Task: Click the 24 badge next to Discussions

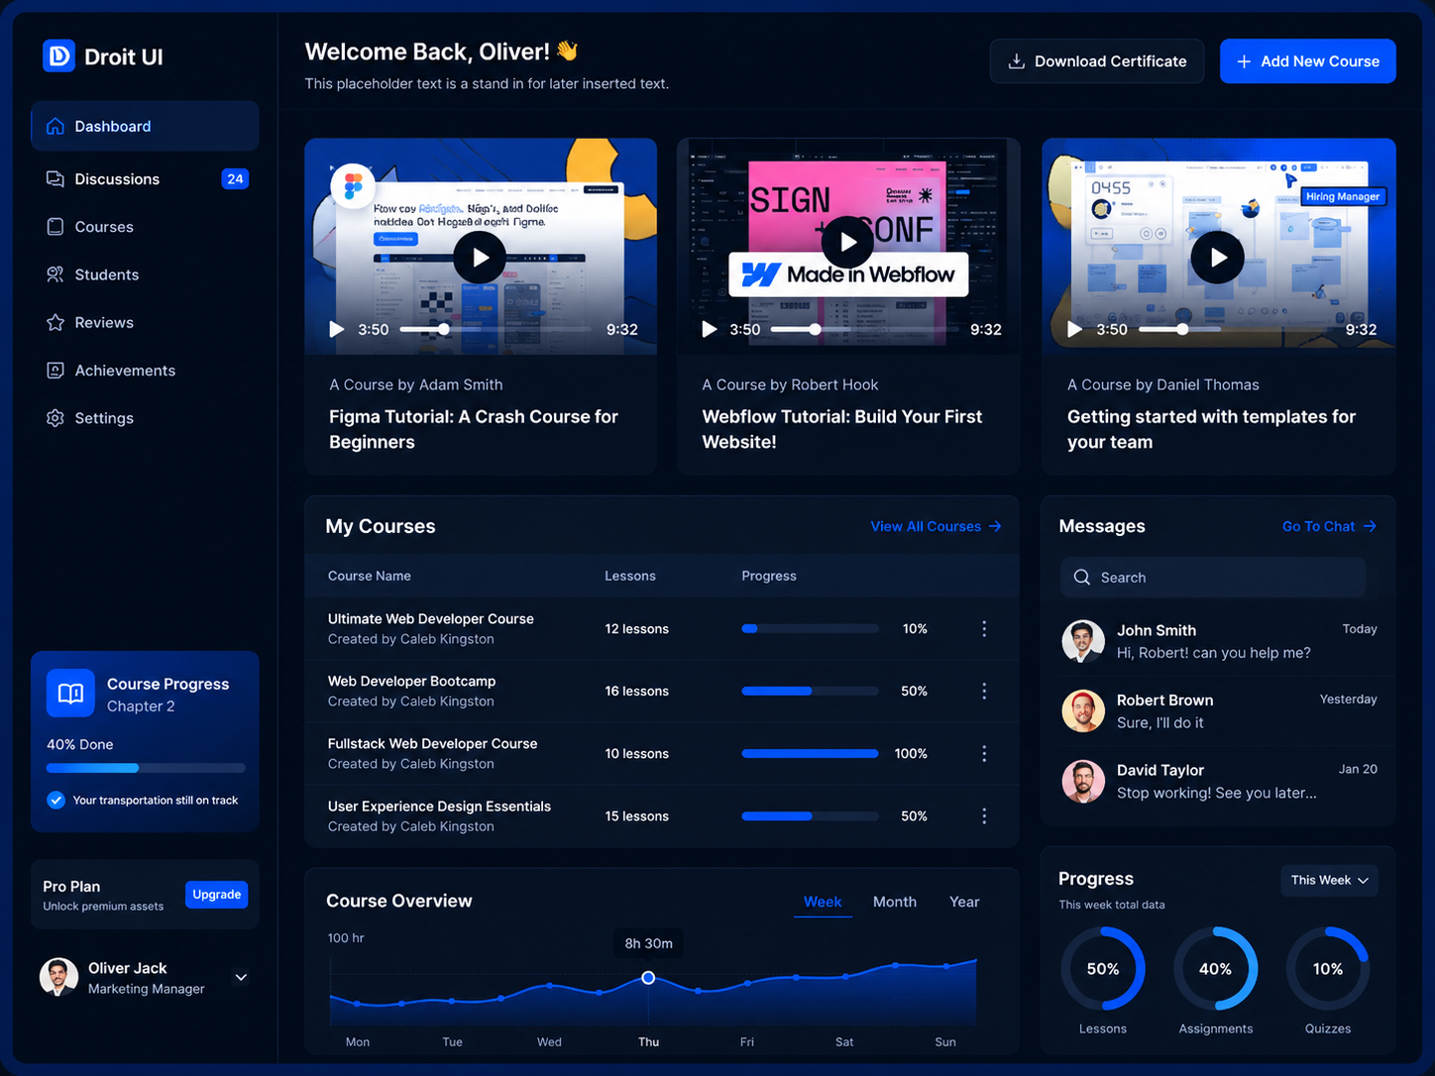Action: pos(235,179)
